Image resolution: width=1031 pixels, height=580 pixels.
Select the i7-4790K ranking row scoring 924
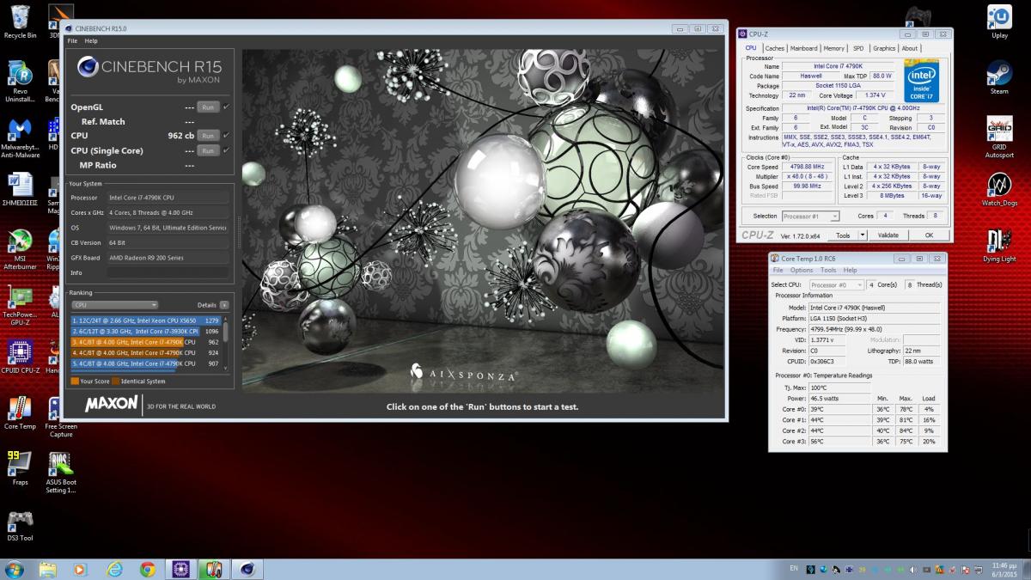(146, 352)
